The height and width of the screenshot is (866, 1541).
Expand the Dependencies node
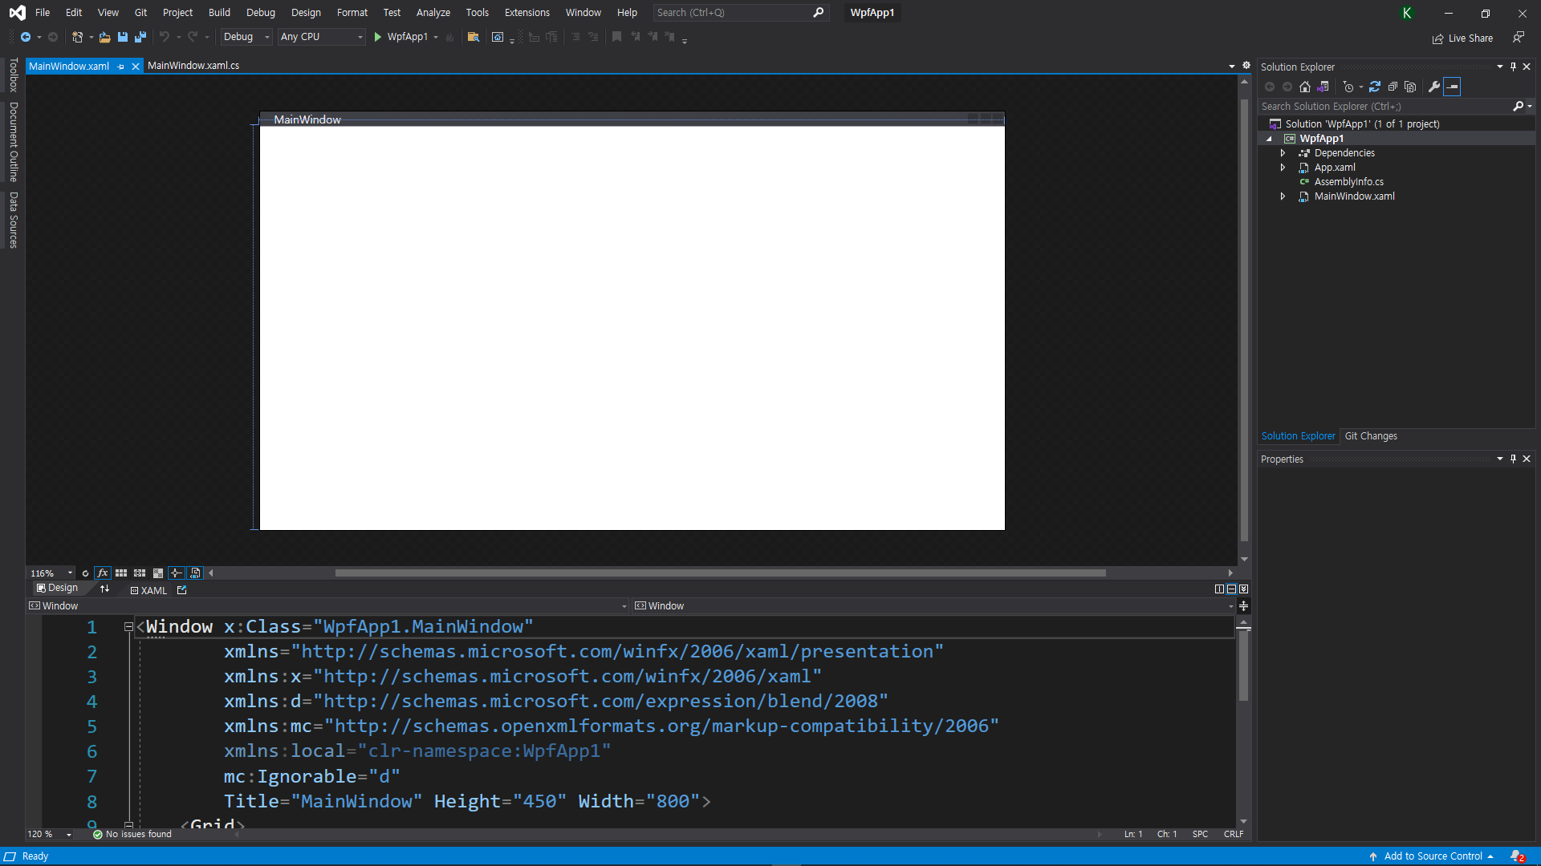[x=1283, y=153]
